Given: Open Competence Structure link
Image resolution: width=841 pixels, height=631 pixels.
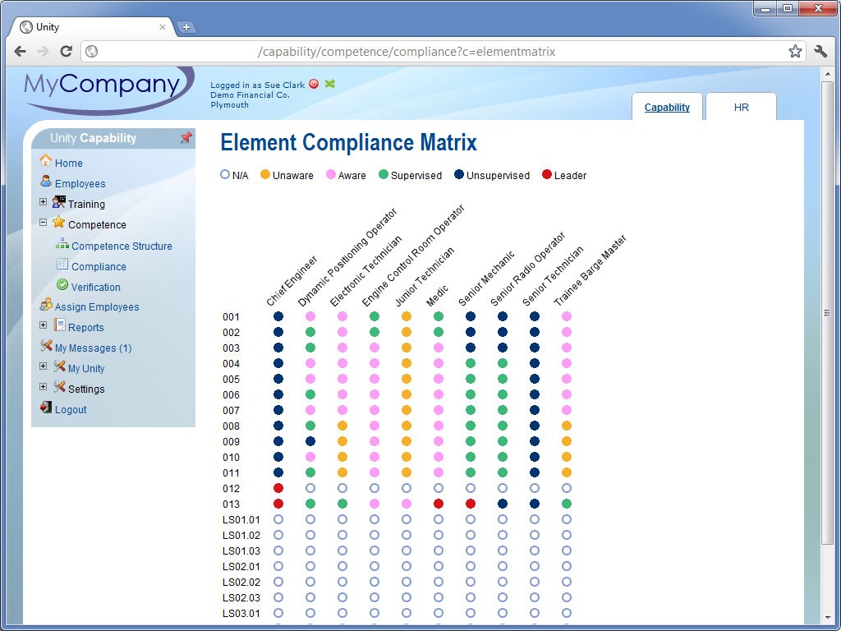Looking at the screenshot, I should (122, 246).
